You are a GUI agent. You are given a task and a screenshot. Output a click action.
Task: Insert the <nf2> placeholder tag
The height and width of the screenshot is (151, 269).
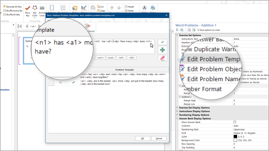click(132, 58)
